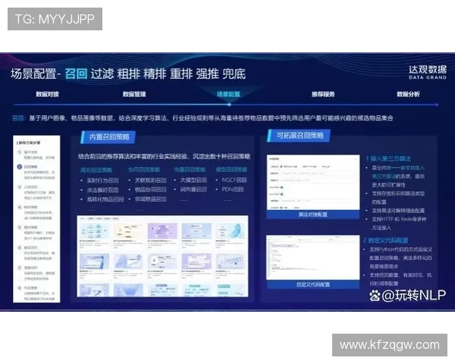Select the highlighted step 2 circle in sidebar
The width and height of the screenshot is (455, 364).
coord(20,167)
